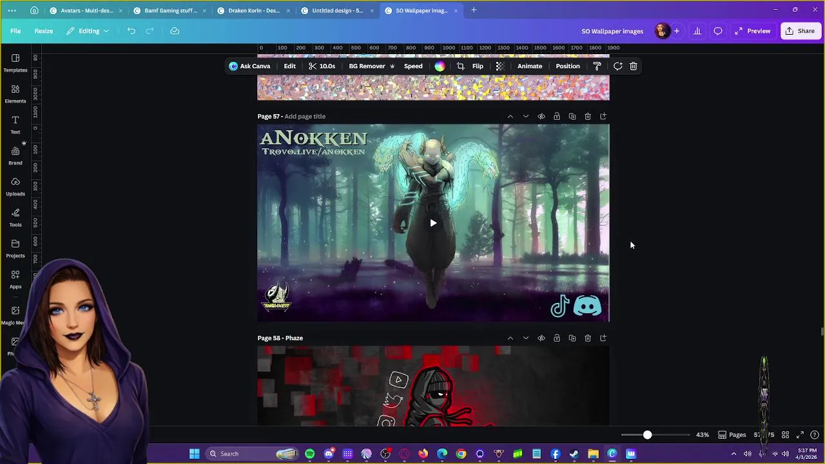Open grid view of pages
Image resolution: width=825 pixels, height=464 pixels.
coord(785,435)
